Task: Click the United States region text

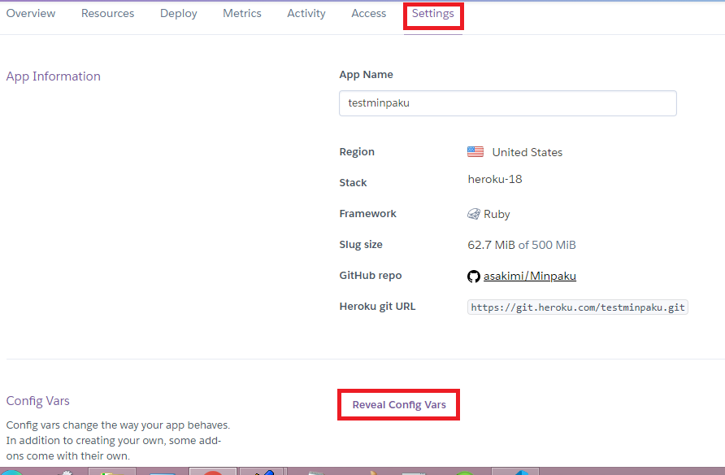Action: 527,152
